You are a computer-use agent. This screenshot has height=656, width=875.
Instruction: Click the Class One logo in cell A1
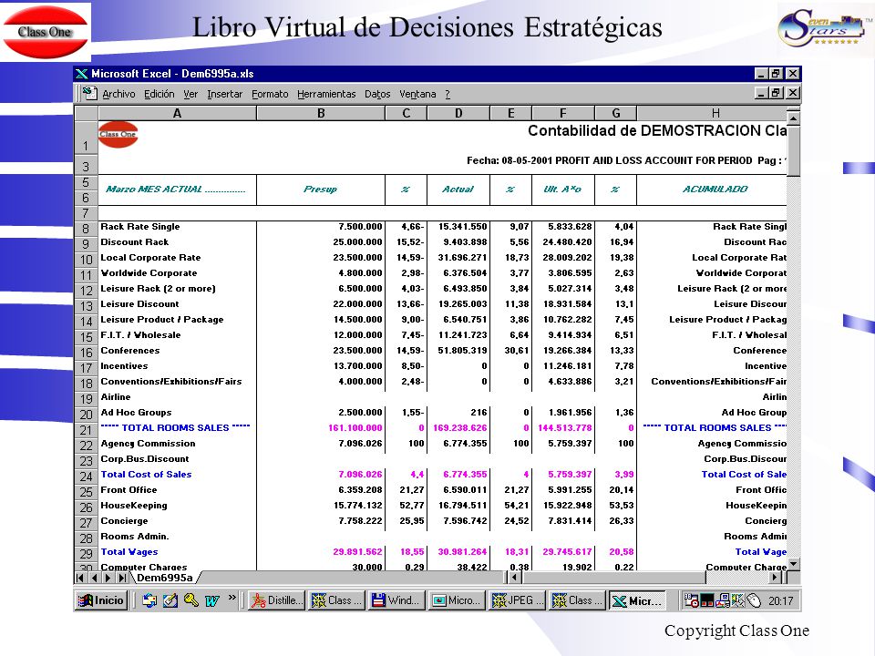118,135
